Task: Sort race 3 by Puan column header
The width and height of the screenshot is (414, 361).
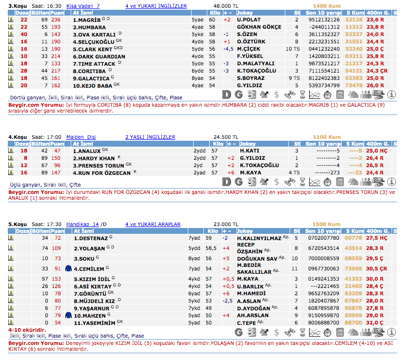Action: 57,13
